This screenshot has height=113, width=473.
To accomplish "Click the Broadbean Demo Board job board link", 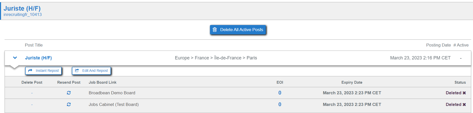I will coord(112,93).
